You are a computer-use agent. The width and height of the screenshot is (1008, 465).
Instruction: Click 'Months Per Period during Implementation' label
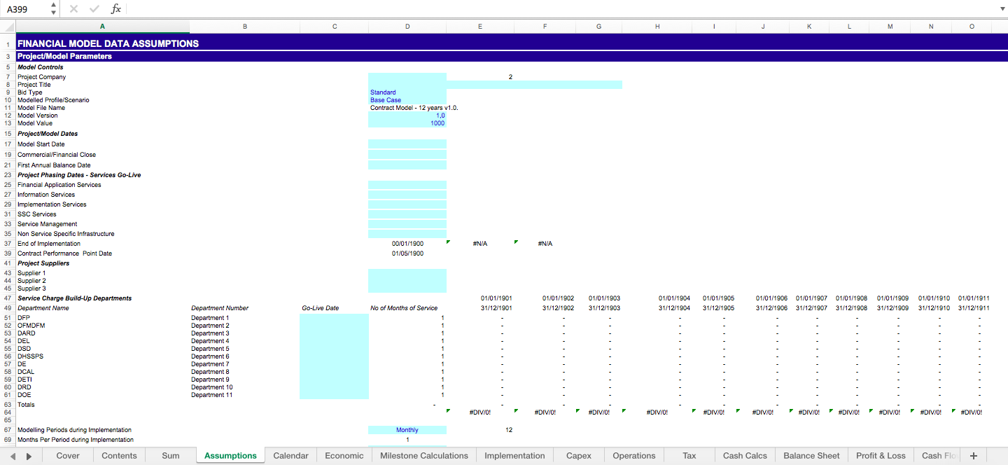tap(75, 440)
